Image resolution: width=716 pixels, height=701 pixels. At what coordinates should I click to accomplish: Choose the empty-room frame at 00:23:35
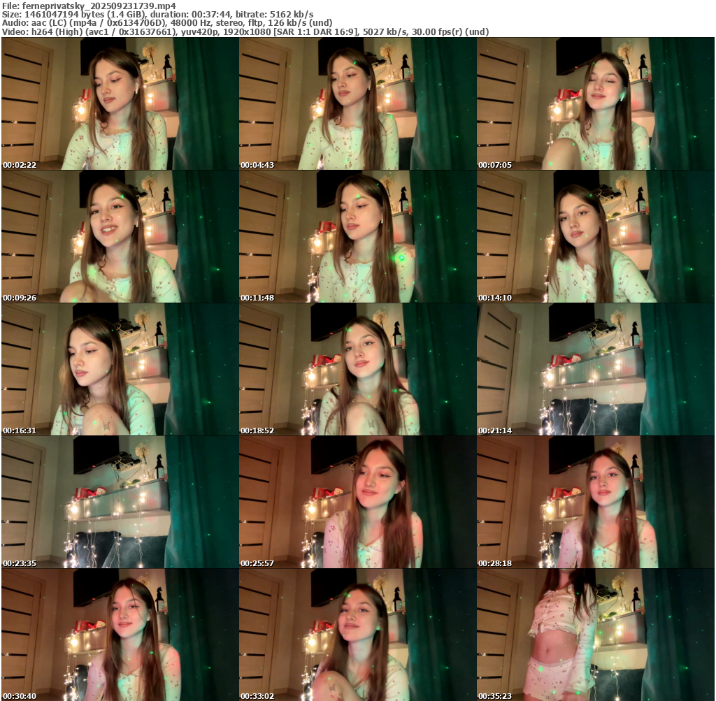pos(120,502)
